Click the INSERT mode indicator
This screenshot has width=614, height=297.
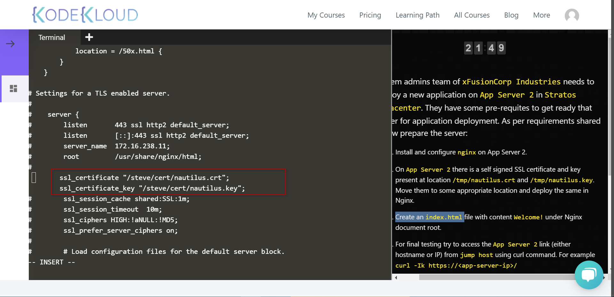point(51,262)
